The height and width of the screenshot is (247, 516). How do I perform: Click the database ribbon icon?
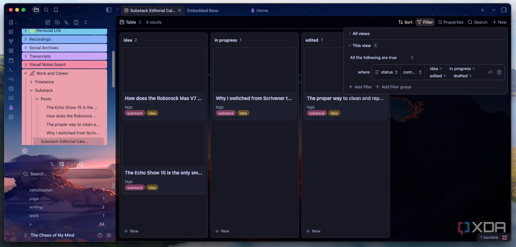11,89
